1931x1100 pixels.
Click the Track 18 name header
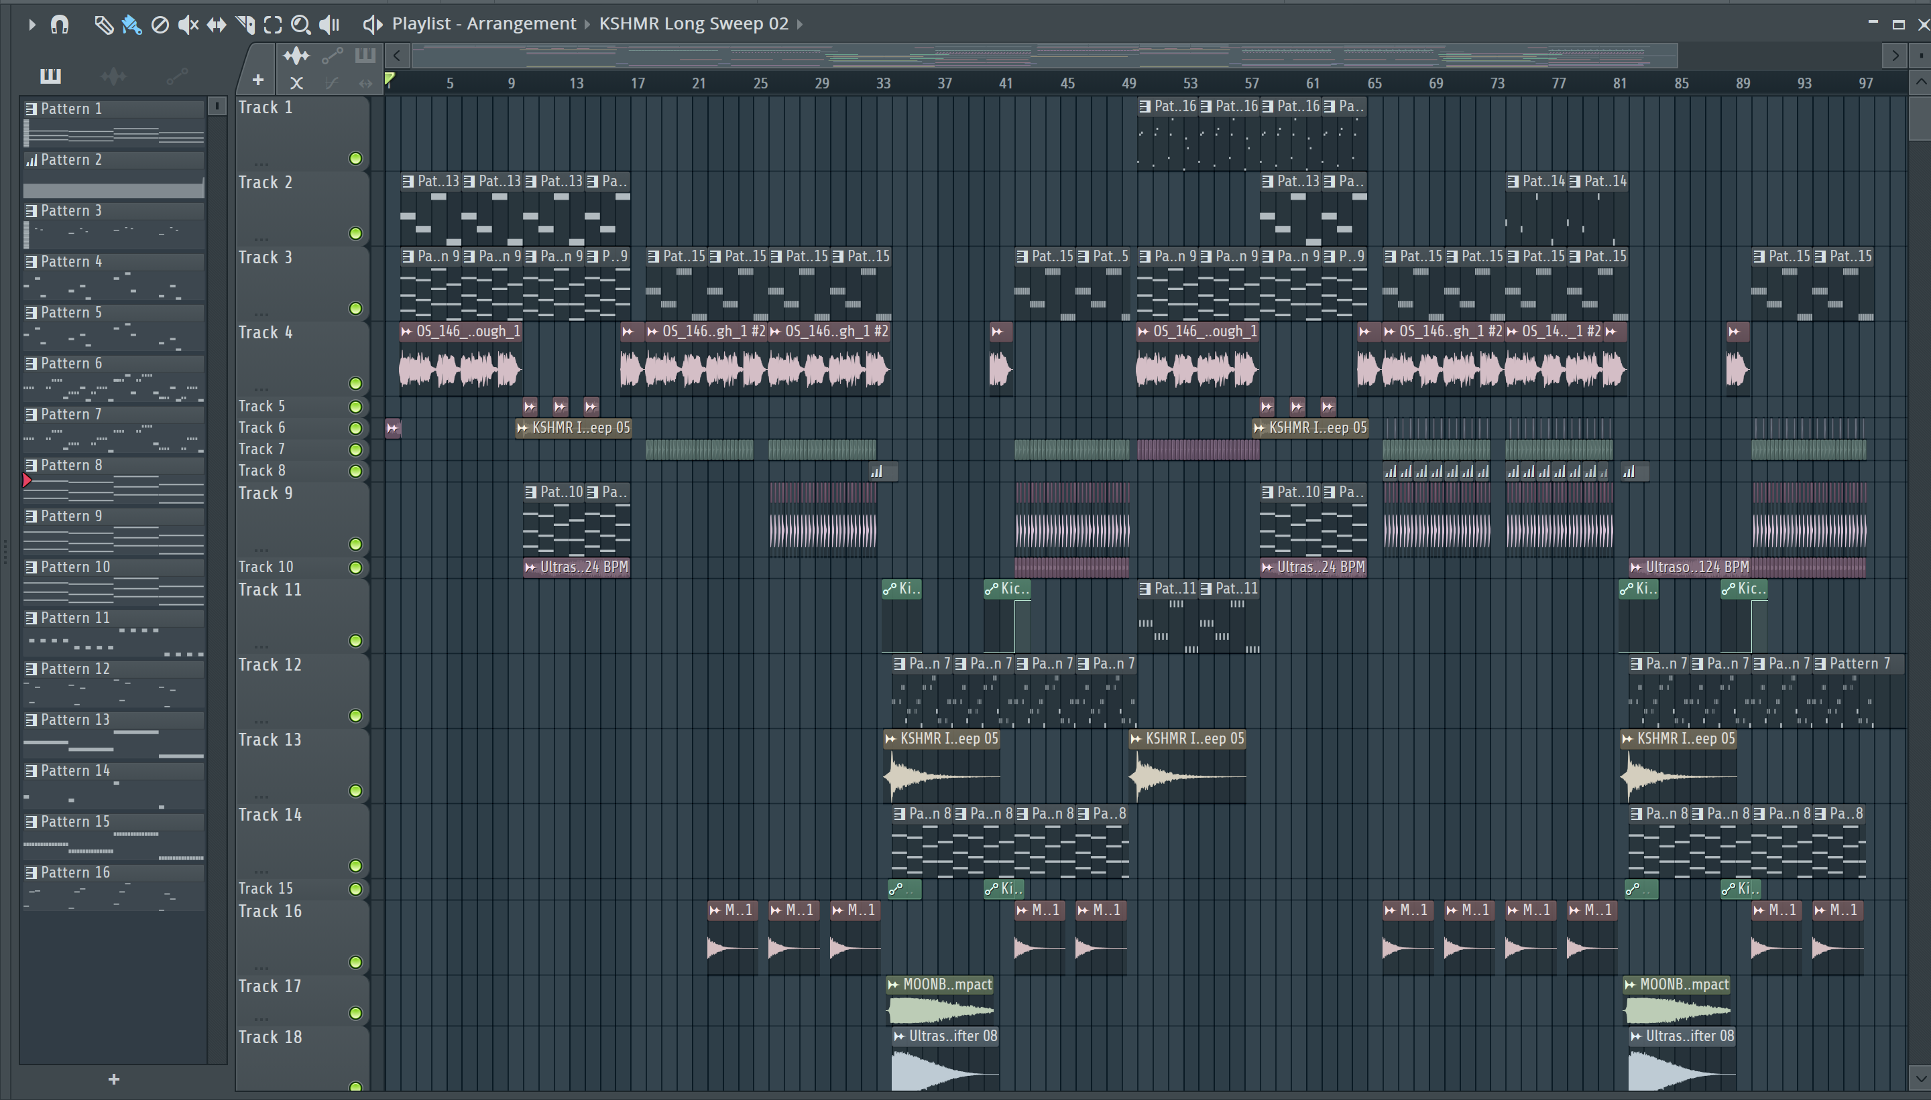[x=270, y=1037]
